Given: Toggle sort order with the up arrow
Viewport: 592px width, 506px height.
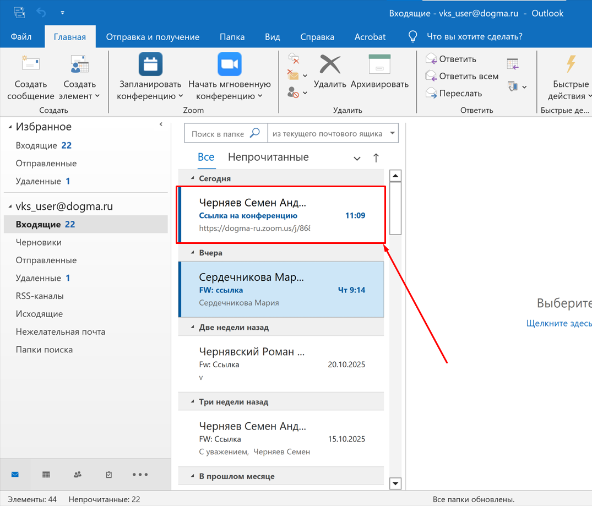Looking at the screenshot, I should tap(376, 158).
